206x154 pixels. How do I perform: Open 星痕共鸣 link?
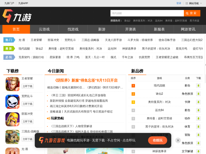(182, 49)
